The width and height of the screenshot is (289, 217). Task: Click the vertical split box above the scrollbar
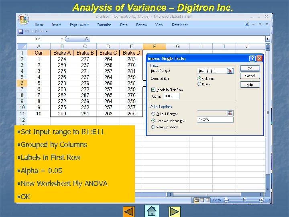pos(268,45)
